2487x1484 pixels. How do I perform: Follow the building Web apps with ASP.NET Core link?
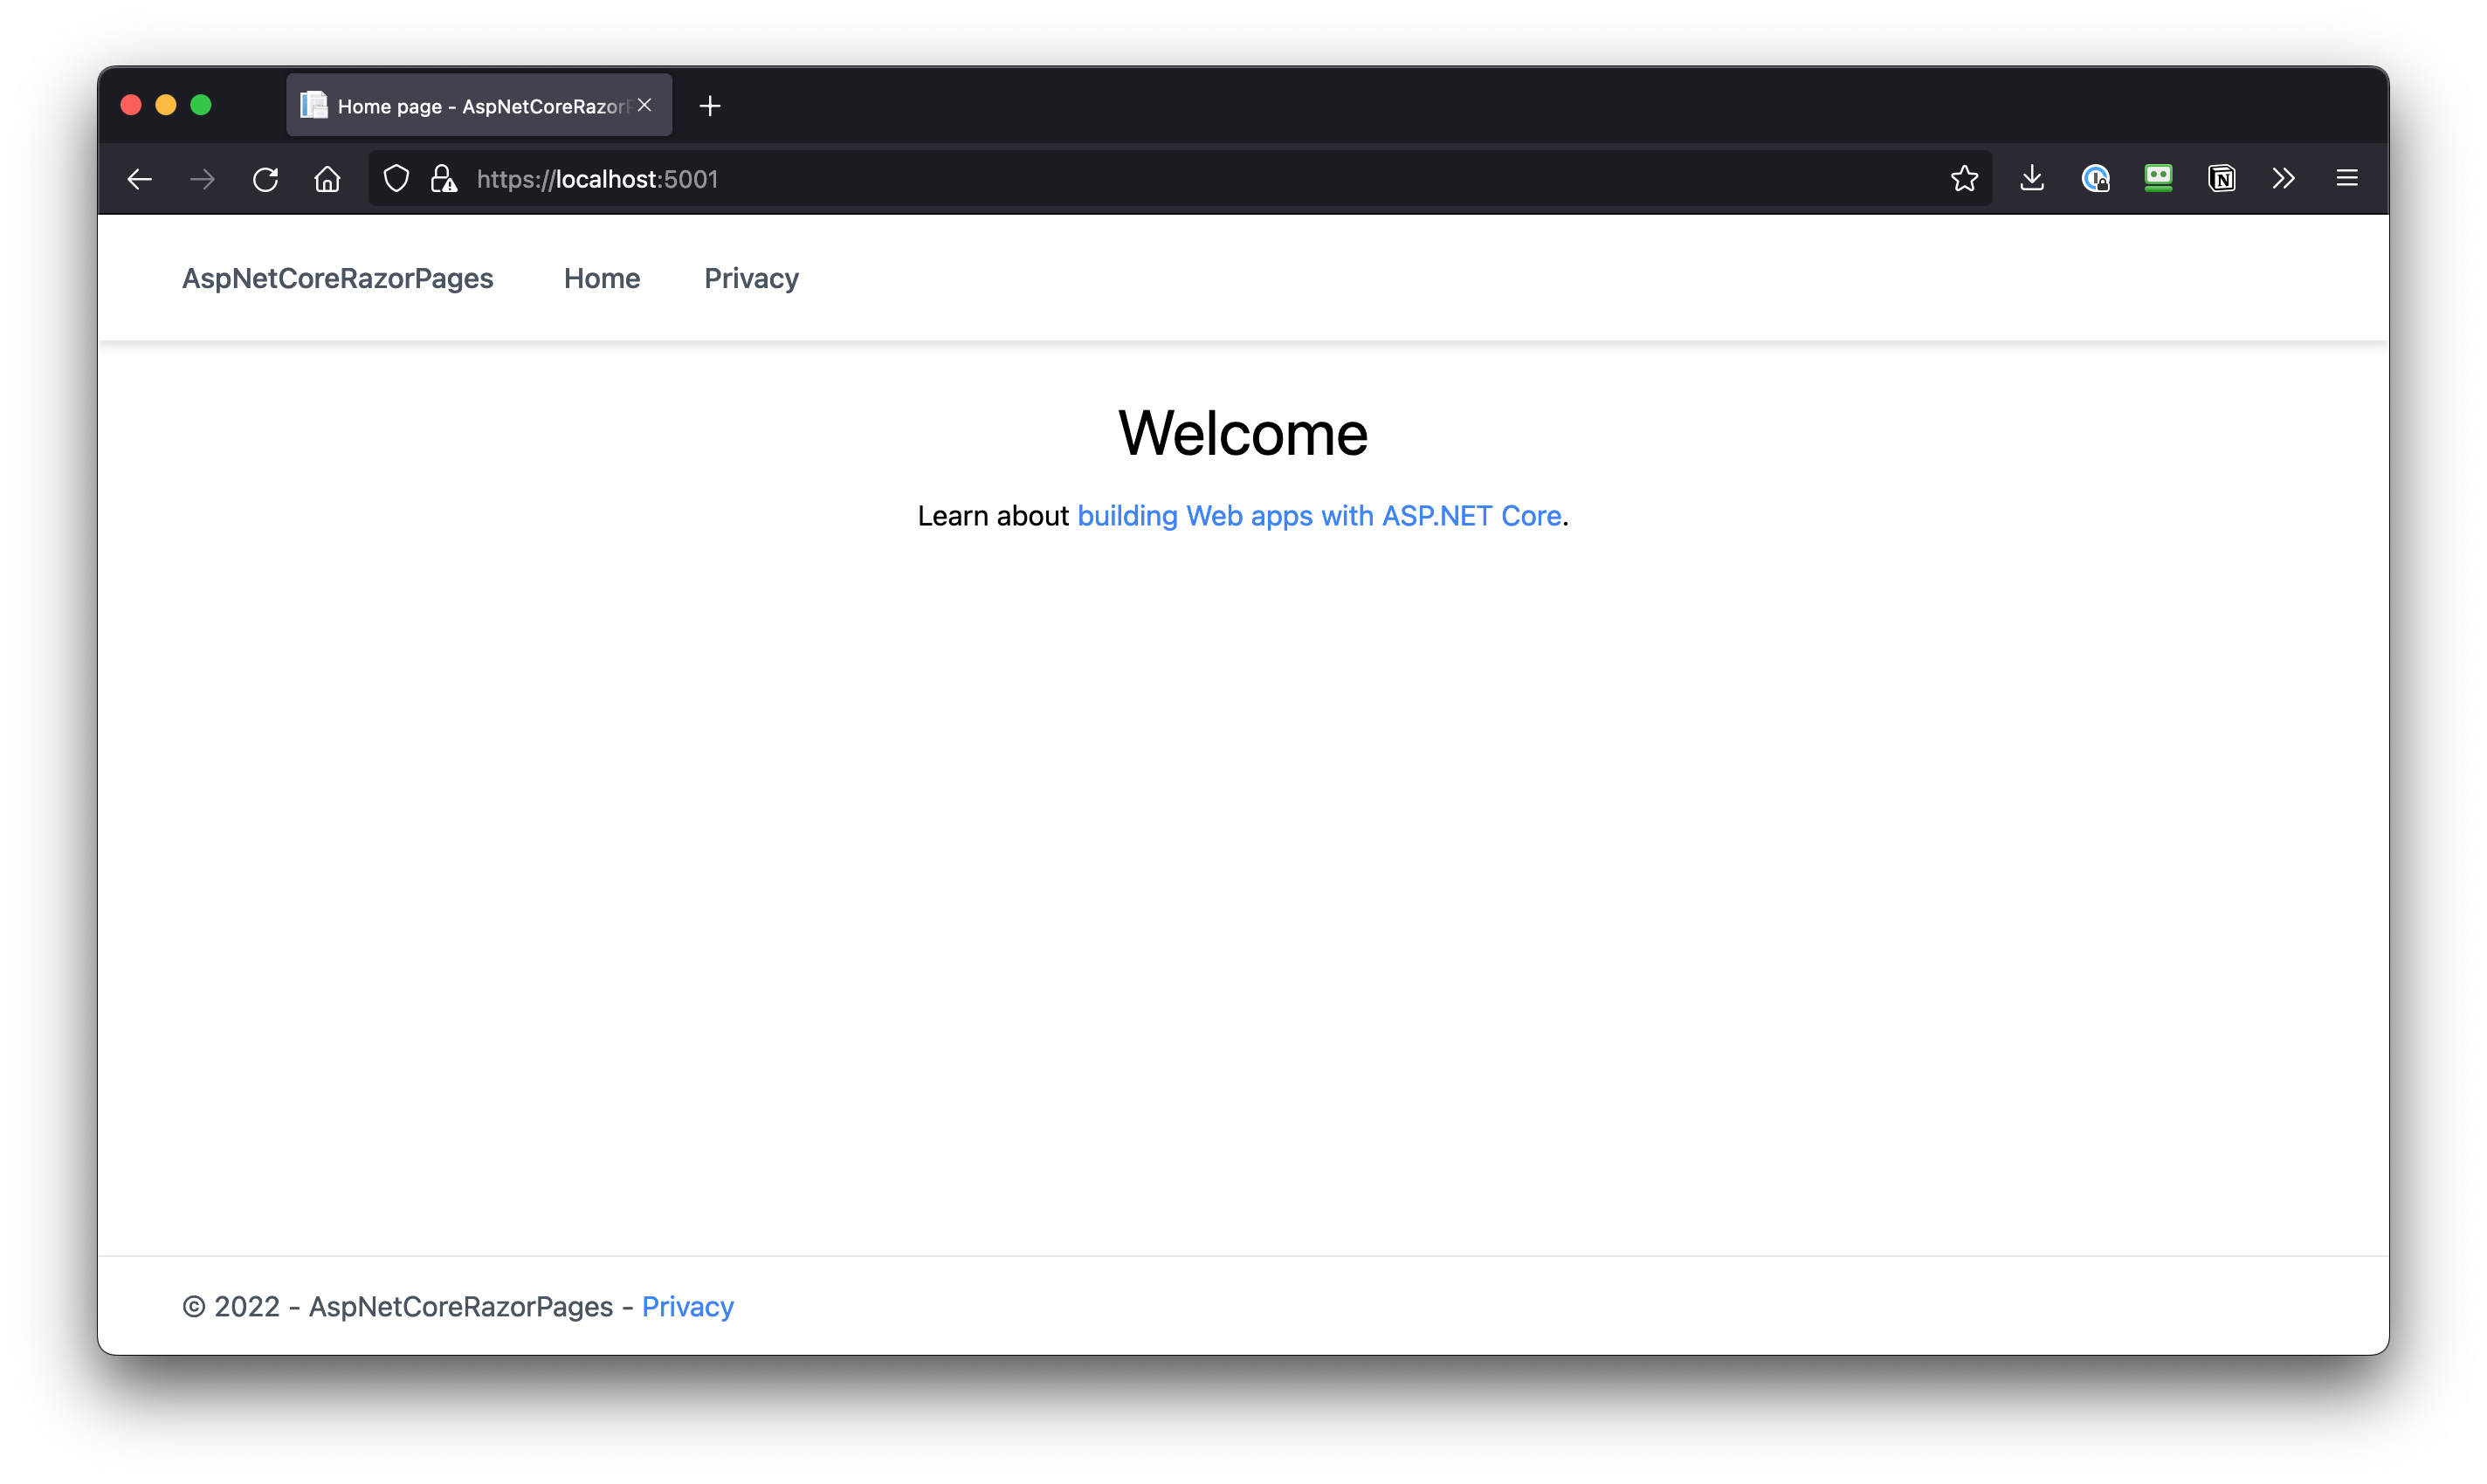(x=1319, y=516)
